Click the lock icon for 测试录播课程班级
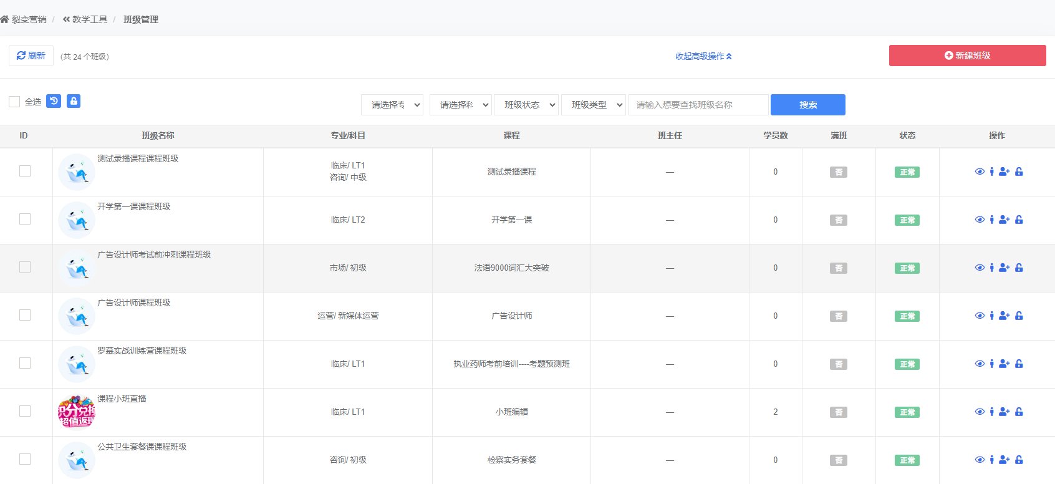Image resolution: width=1055 pixels, height=484 pixels. tap(1019, 172)
